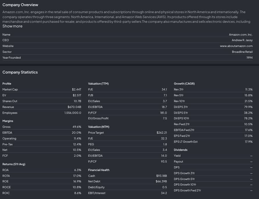Select the NTM EV/Sales value 3.4

point(165,150)
